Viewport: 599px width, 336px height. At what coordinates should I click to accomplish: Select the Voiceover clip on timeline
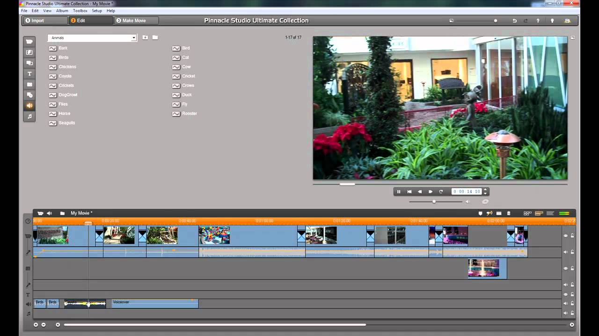click(x=155, y=303)
